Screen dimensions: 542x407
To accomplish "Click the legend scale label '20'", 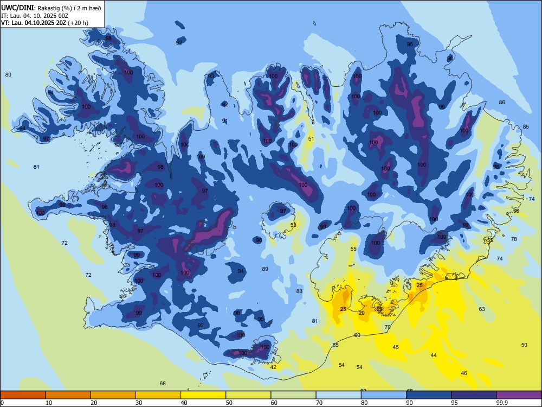I will pos(94,403).
